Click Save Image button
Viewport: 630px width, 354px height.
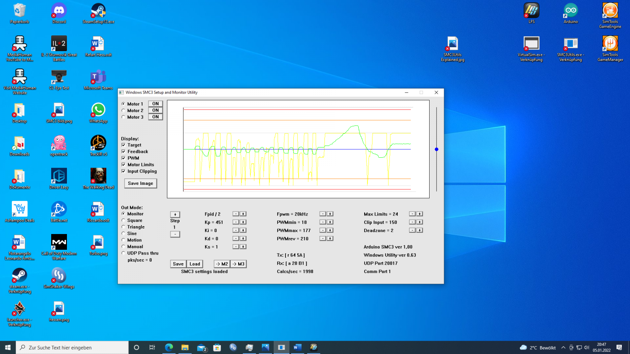(141, 183)
